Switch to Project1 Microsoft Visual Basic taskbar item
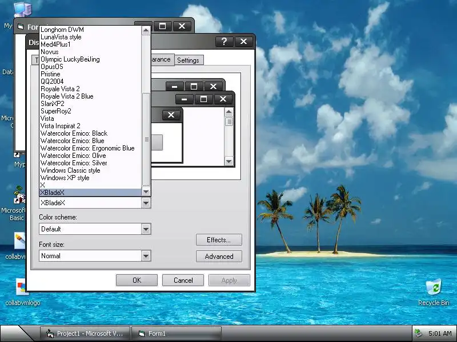 point(85,333)
